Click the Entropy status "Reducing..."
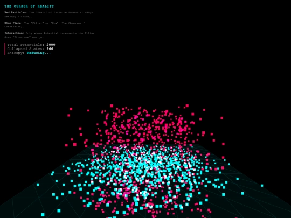The width and height of the screenshot is (291, 218). [39, 53]
